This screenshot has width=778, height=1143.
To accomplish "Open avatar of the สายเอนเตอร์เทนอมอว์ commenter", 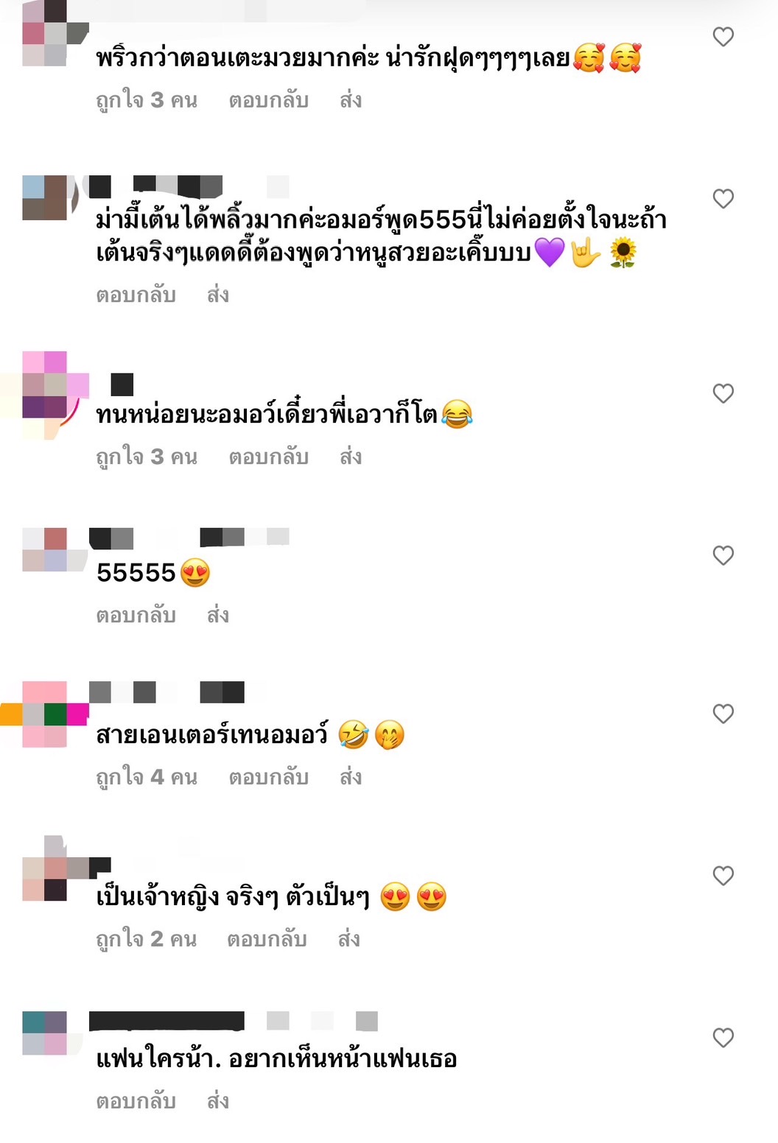I will click(x=45, y=714).
